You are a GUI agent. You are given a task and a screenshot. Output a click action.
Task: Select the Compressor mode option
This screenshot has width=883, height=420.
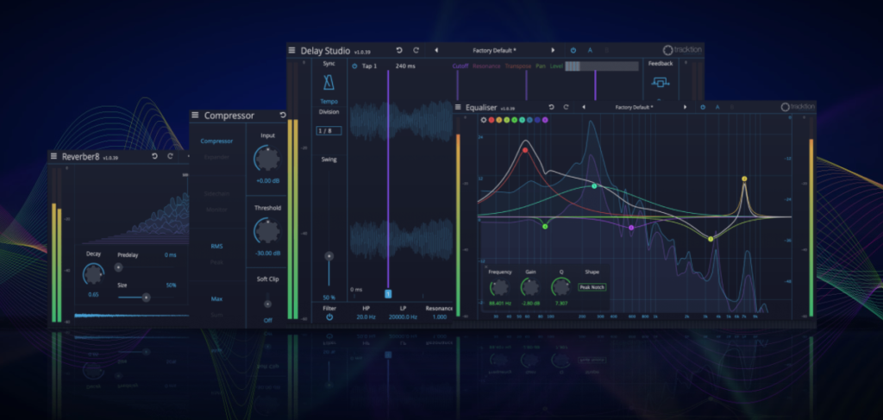point(216,141)
